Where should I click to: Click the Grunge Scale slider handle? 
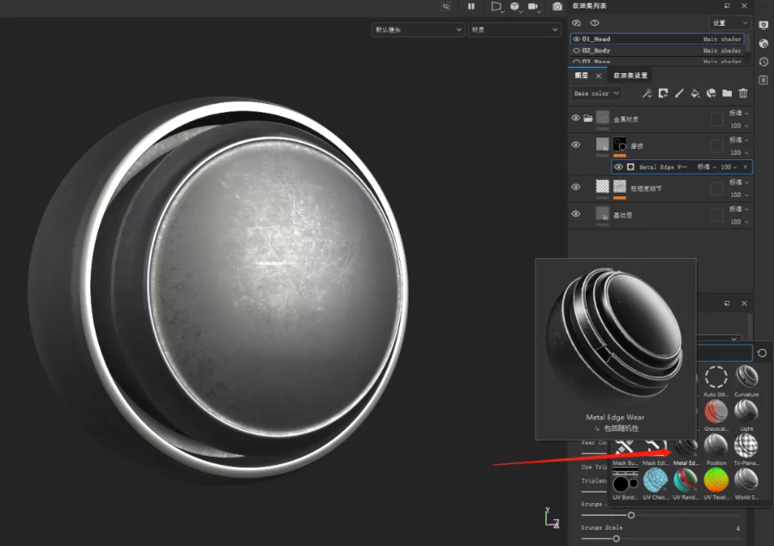pyautogui.click(x=616, y=538)
